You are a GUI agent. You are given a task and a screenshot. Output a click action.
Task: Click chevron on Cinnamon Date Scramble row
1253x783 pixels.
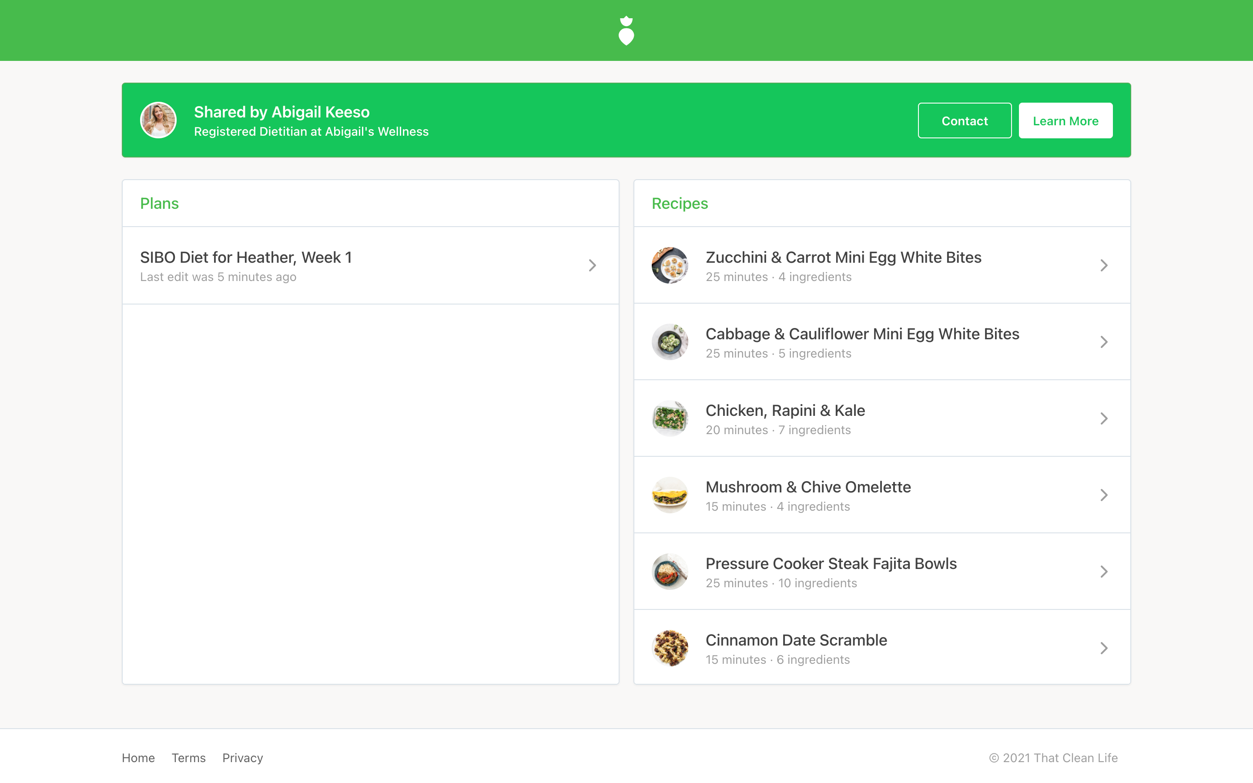pos(1104,648)
